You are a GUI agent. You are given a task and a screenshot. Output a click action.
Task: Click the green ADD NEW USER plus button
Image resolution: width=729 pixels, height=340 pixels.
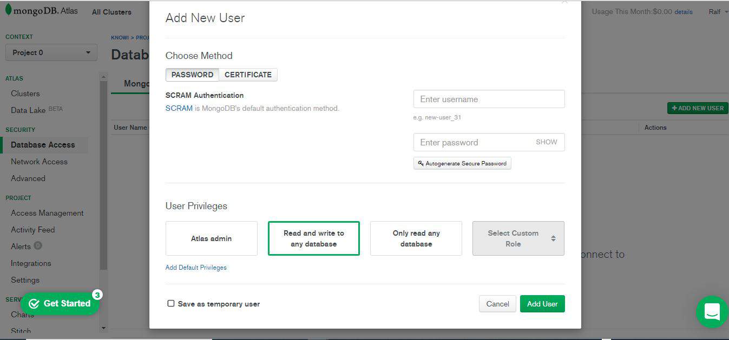[x=697, y=108]
